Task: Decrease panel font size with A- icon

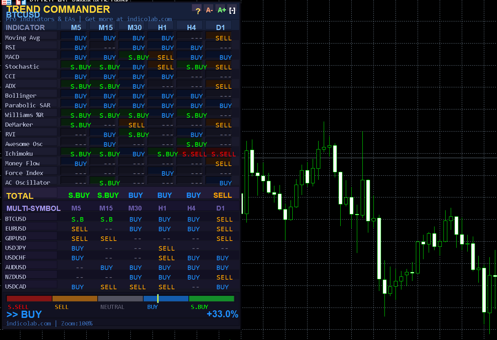Action: [209, 10]
